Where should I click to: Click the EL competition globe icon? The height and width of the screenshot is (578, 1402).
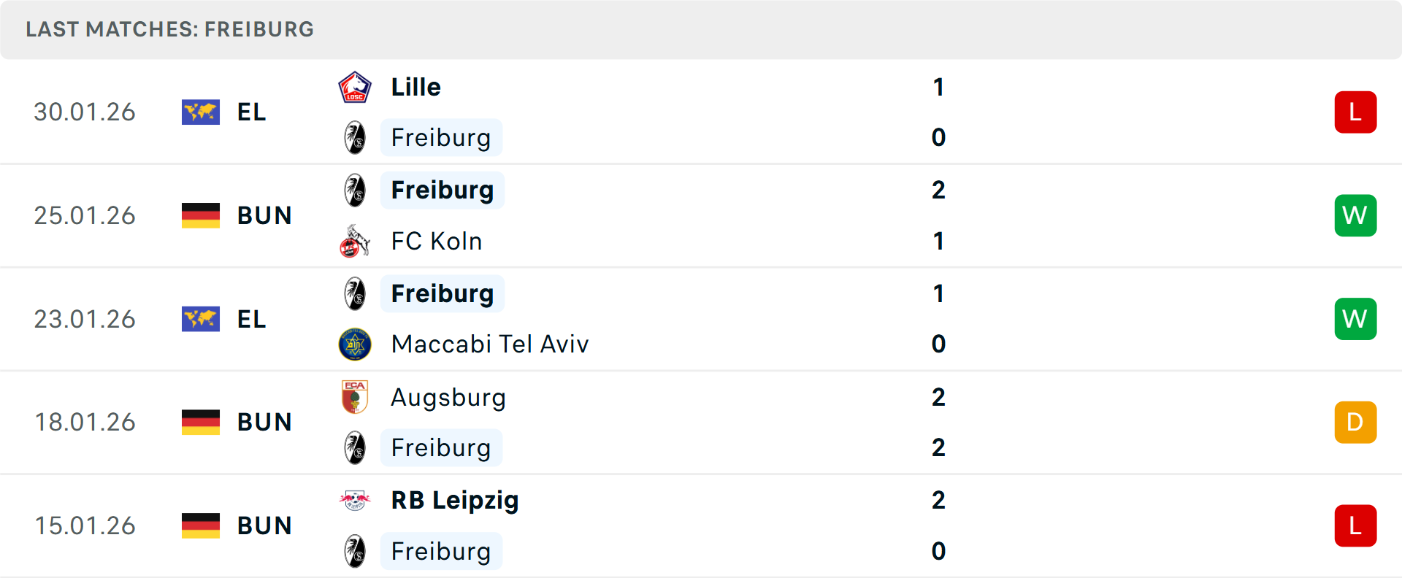click(201, 112)
